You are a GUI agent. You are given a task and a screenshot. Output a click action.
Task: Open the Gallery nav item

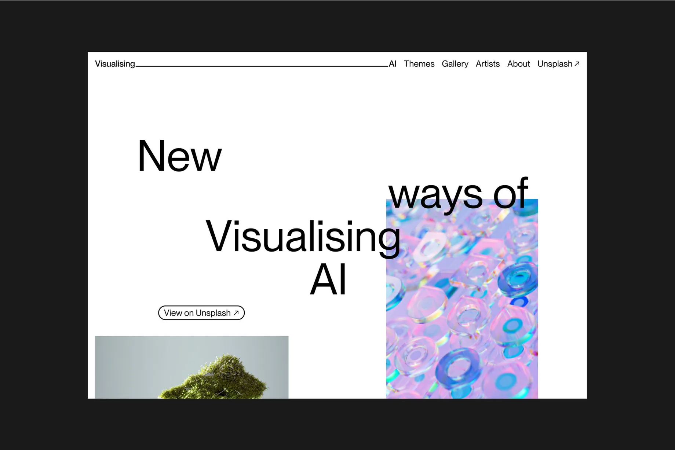pyautogui.click(x=455, y=64)
